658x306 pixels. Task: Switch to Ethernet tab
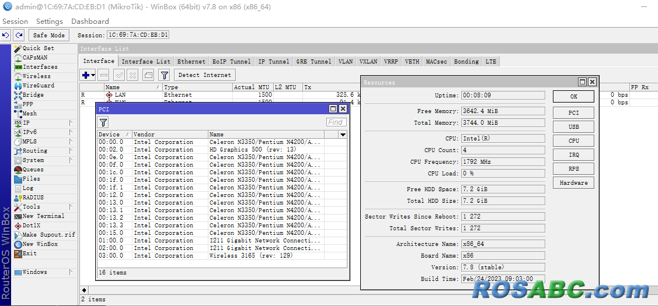pyautogui.click(x=192, y=61)
